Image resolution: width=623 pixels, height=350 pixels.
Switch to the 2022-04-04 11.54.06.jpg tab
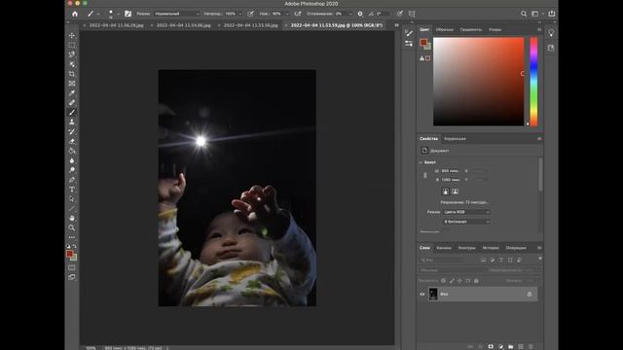184,25
